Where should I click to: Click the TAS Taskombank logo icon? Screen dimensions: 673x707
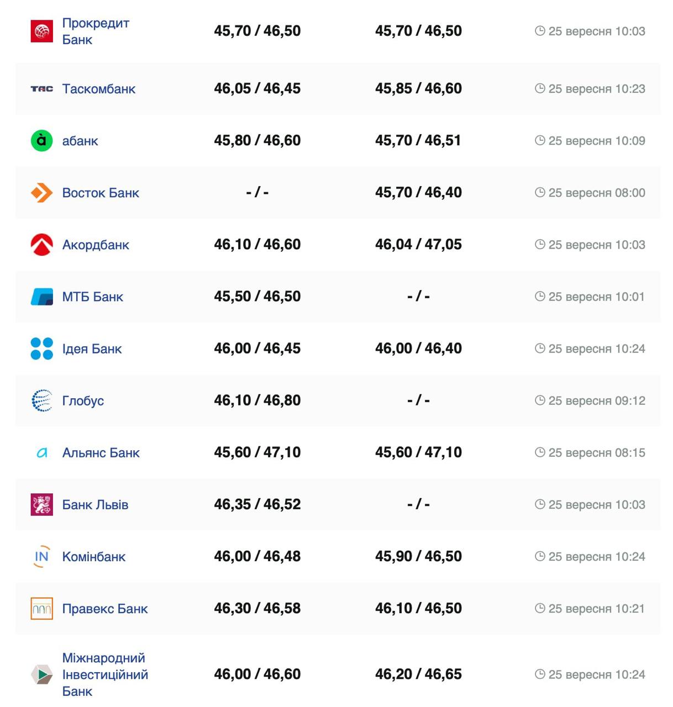(x=41, y=88)
